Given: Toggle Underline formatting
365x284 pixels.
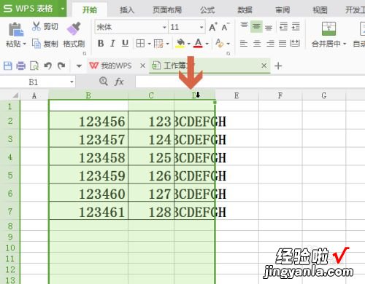Looking at the screenshot, I should coord(125,44).
